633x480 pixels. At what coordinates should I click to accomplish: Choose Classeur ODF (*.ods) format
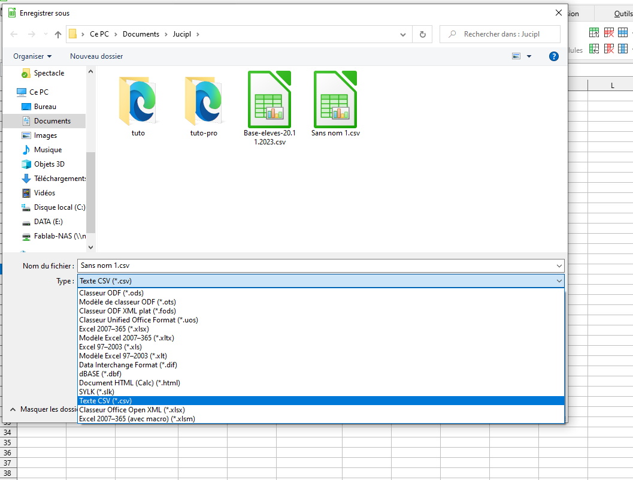tap(111, 293)
